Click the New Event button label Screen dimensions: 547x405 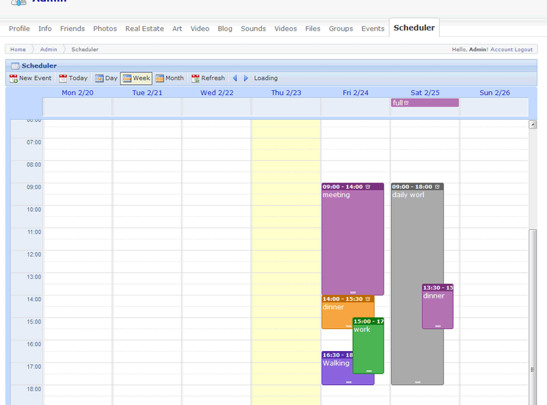point(36,78)
